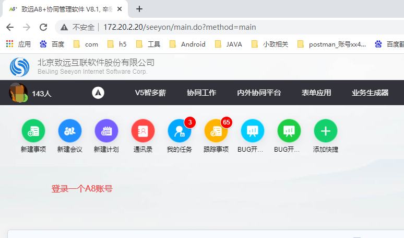Open the 协同工作 menu

click(x=201, y=93)
